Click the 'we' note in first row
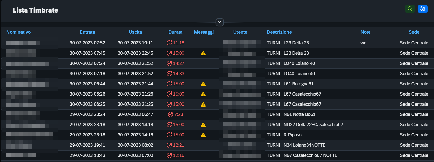Image resolution: width=434 pixels, height=162 pixels. pyautogui.click(x=363, y=43)
